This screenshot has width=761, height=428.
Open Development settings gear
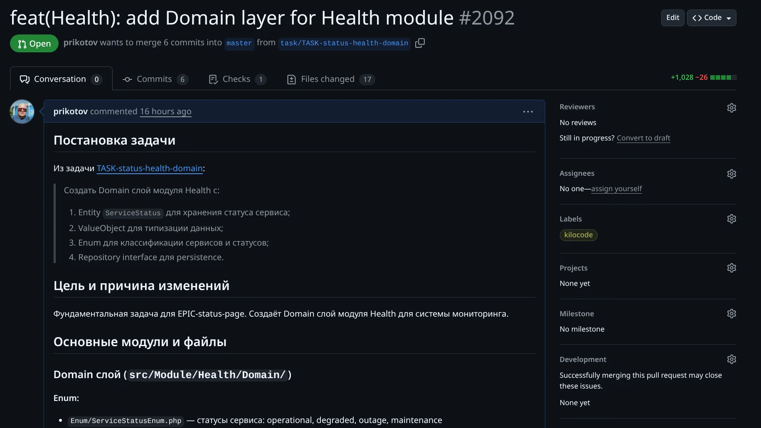tap(731, 359)
